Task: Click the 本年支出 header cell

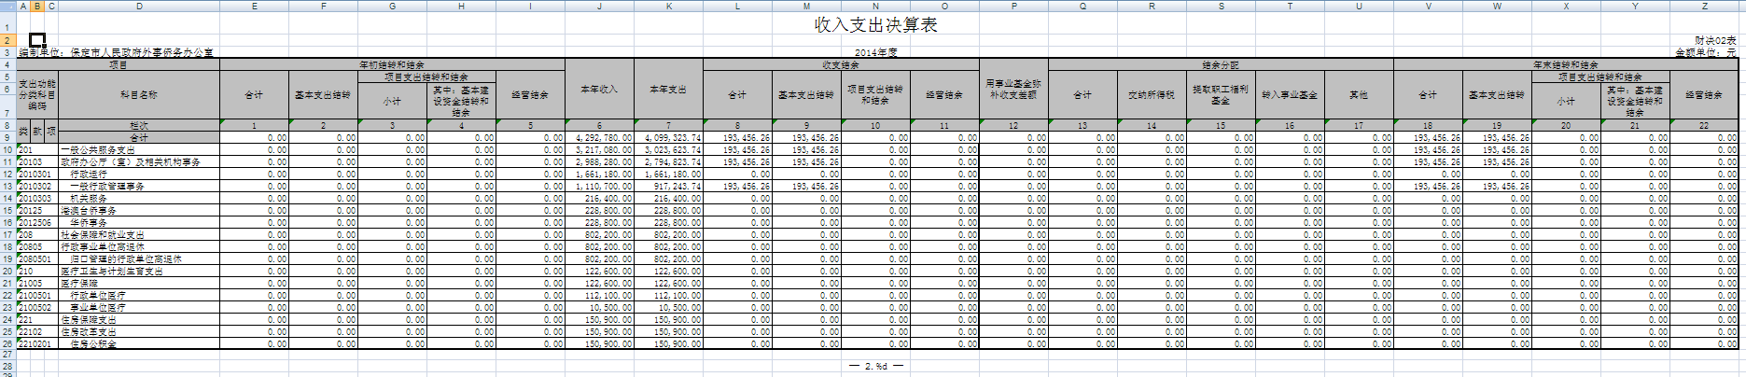Action: pos(668,90)
